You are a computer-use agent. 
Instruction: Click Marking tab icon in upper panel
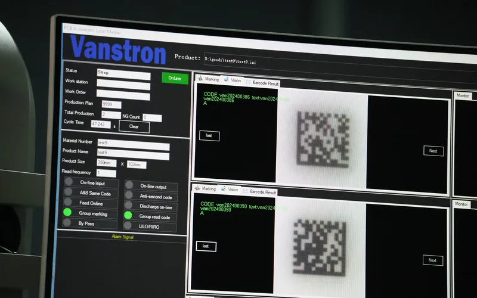pos(200,79)
